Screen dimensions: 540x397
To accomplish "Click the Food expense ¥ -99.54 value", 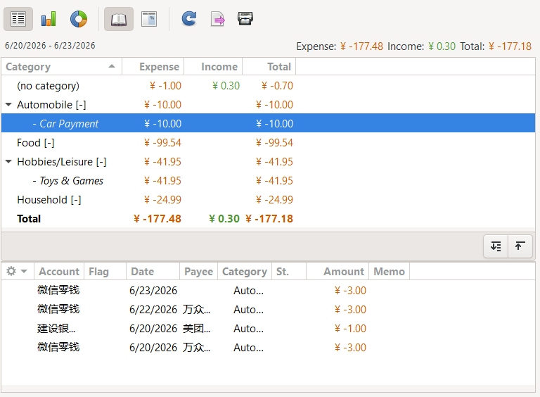I will point(162,143).
